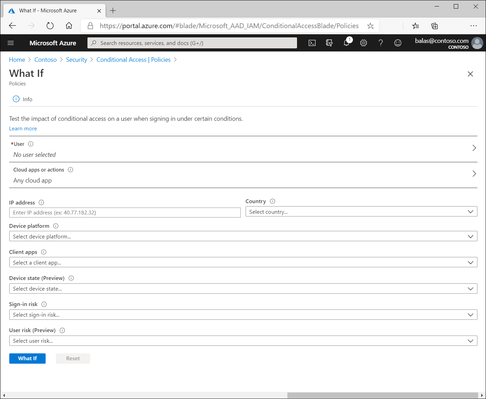Open Cloud Shell from the top bar

tap(312, 43)
